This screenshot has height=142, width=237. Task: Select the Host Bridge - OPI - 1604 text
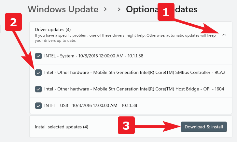(x=134, y=89)
